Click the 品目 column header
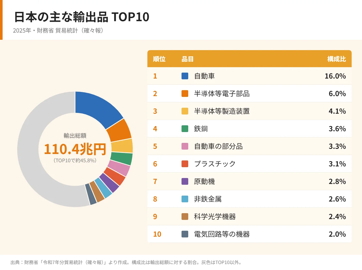Screen dimensions: 362x270 [x=188, y=59]
